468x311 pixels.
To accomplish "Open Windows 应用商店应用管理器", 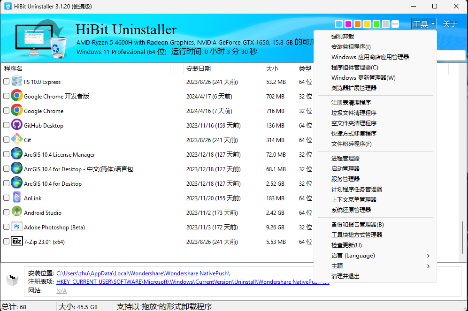I will coord(375,57).
